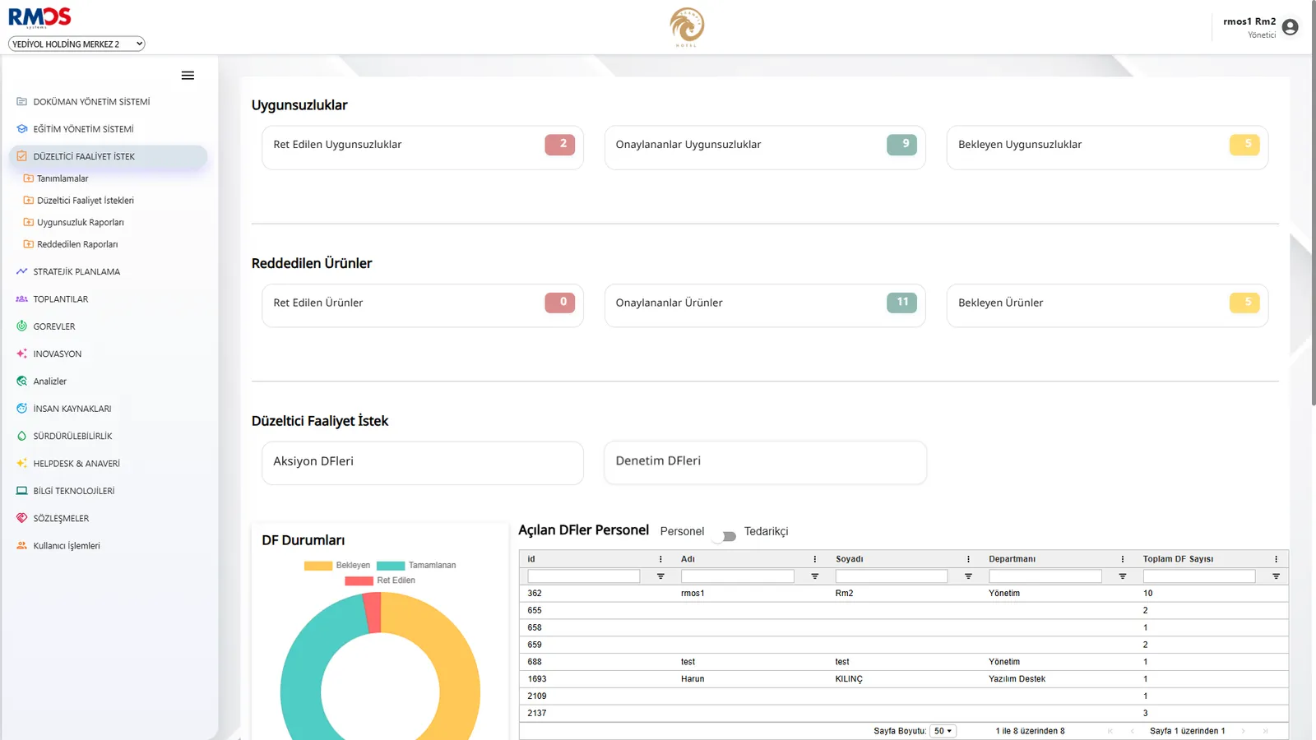
Task: Open the id column options menu
Action: pos(660,559)
